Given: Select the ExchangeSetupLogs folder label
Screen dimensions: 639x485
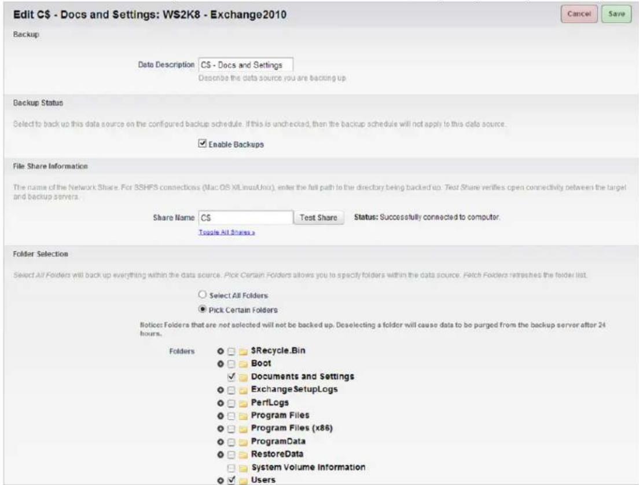Looking at the screenshot, I should pyautogui.click(x=294, y=389).
